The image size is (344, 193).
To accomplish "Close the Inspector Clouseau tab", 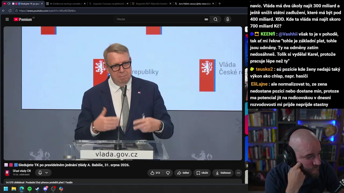I will [127, 4].
